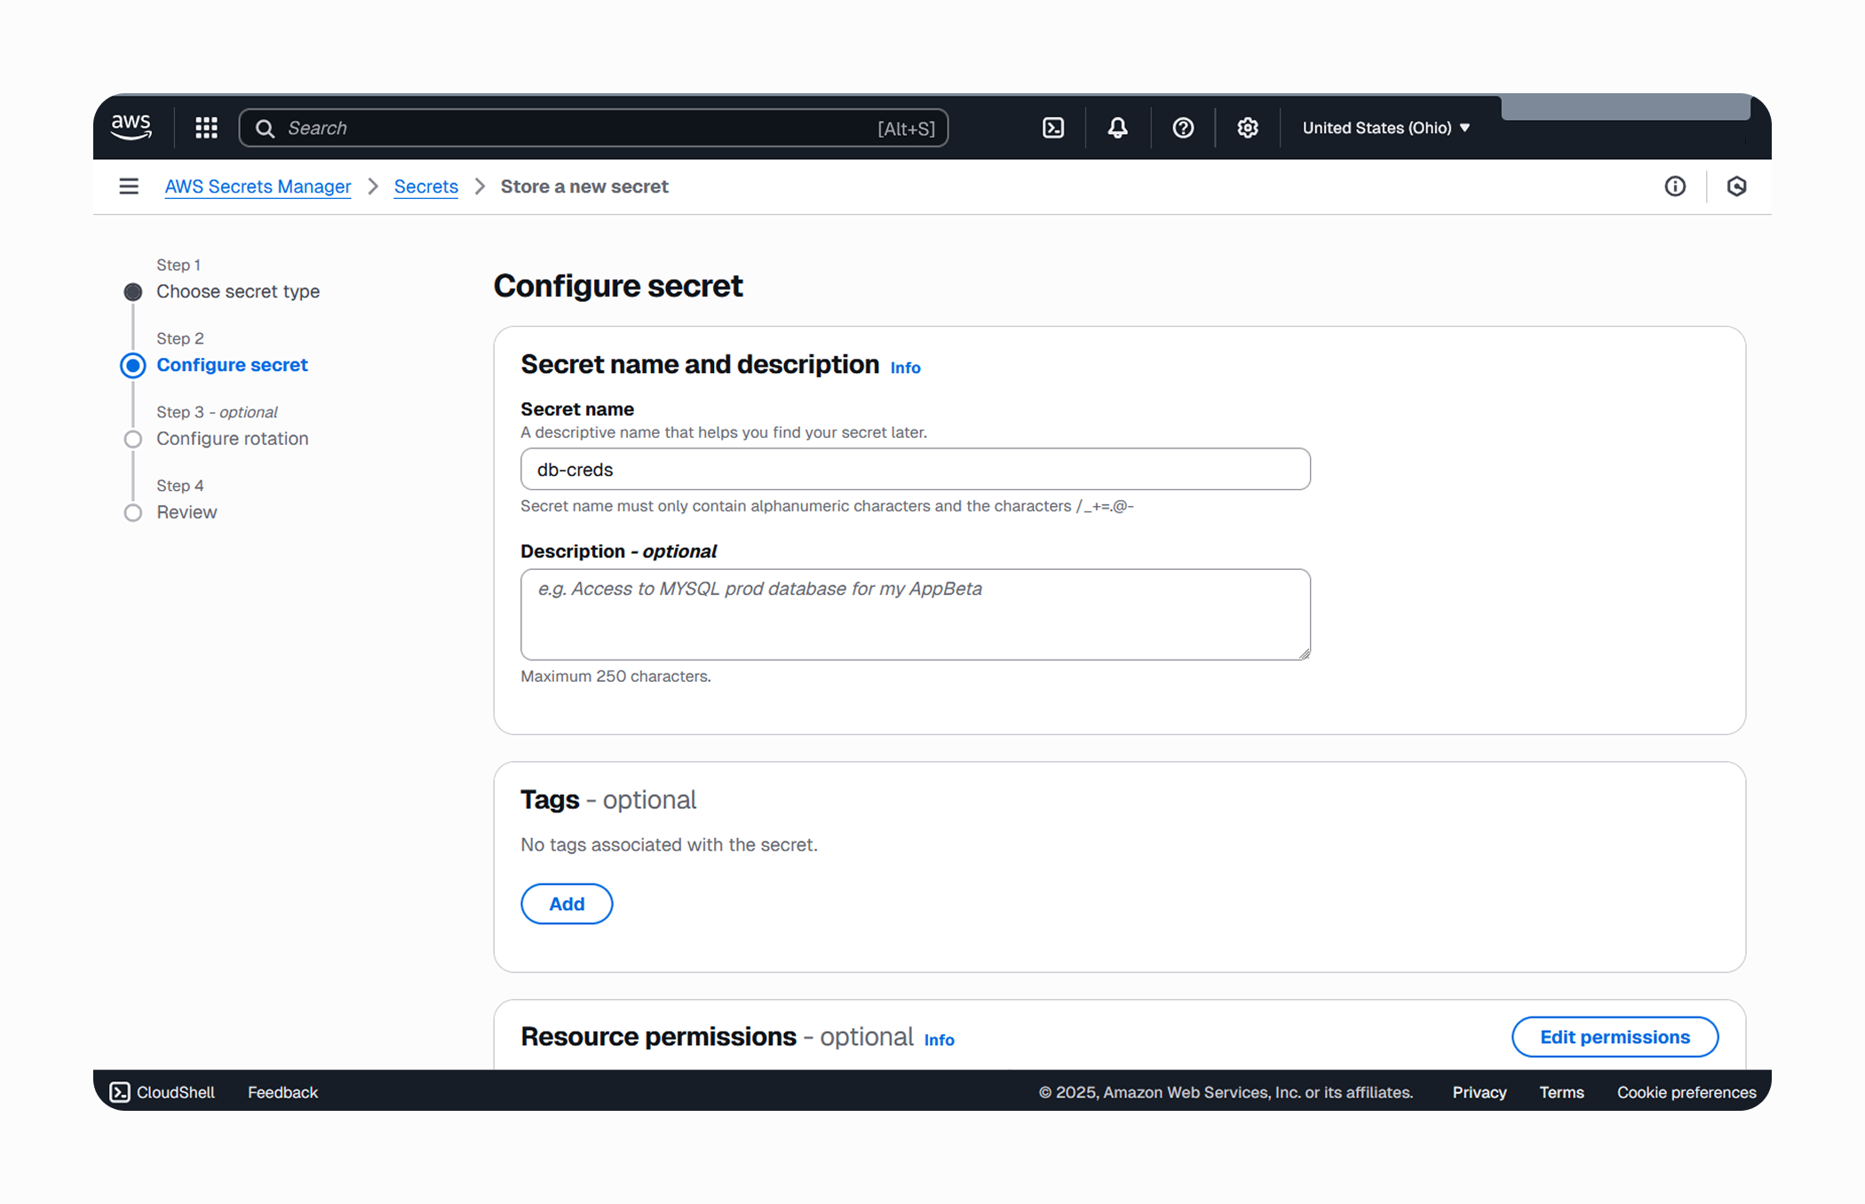The height and width of the screenshot is (1204, 1865).
Task: Open Cookie preferences
Action: click(1686, 1092)
